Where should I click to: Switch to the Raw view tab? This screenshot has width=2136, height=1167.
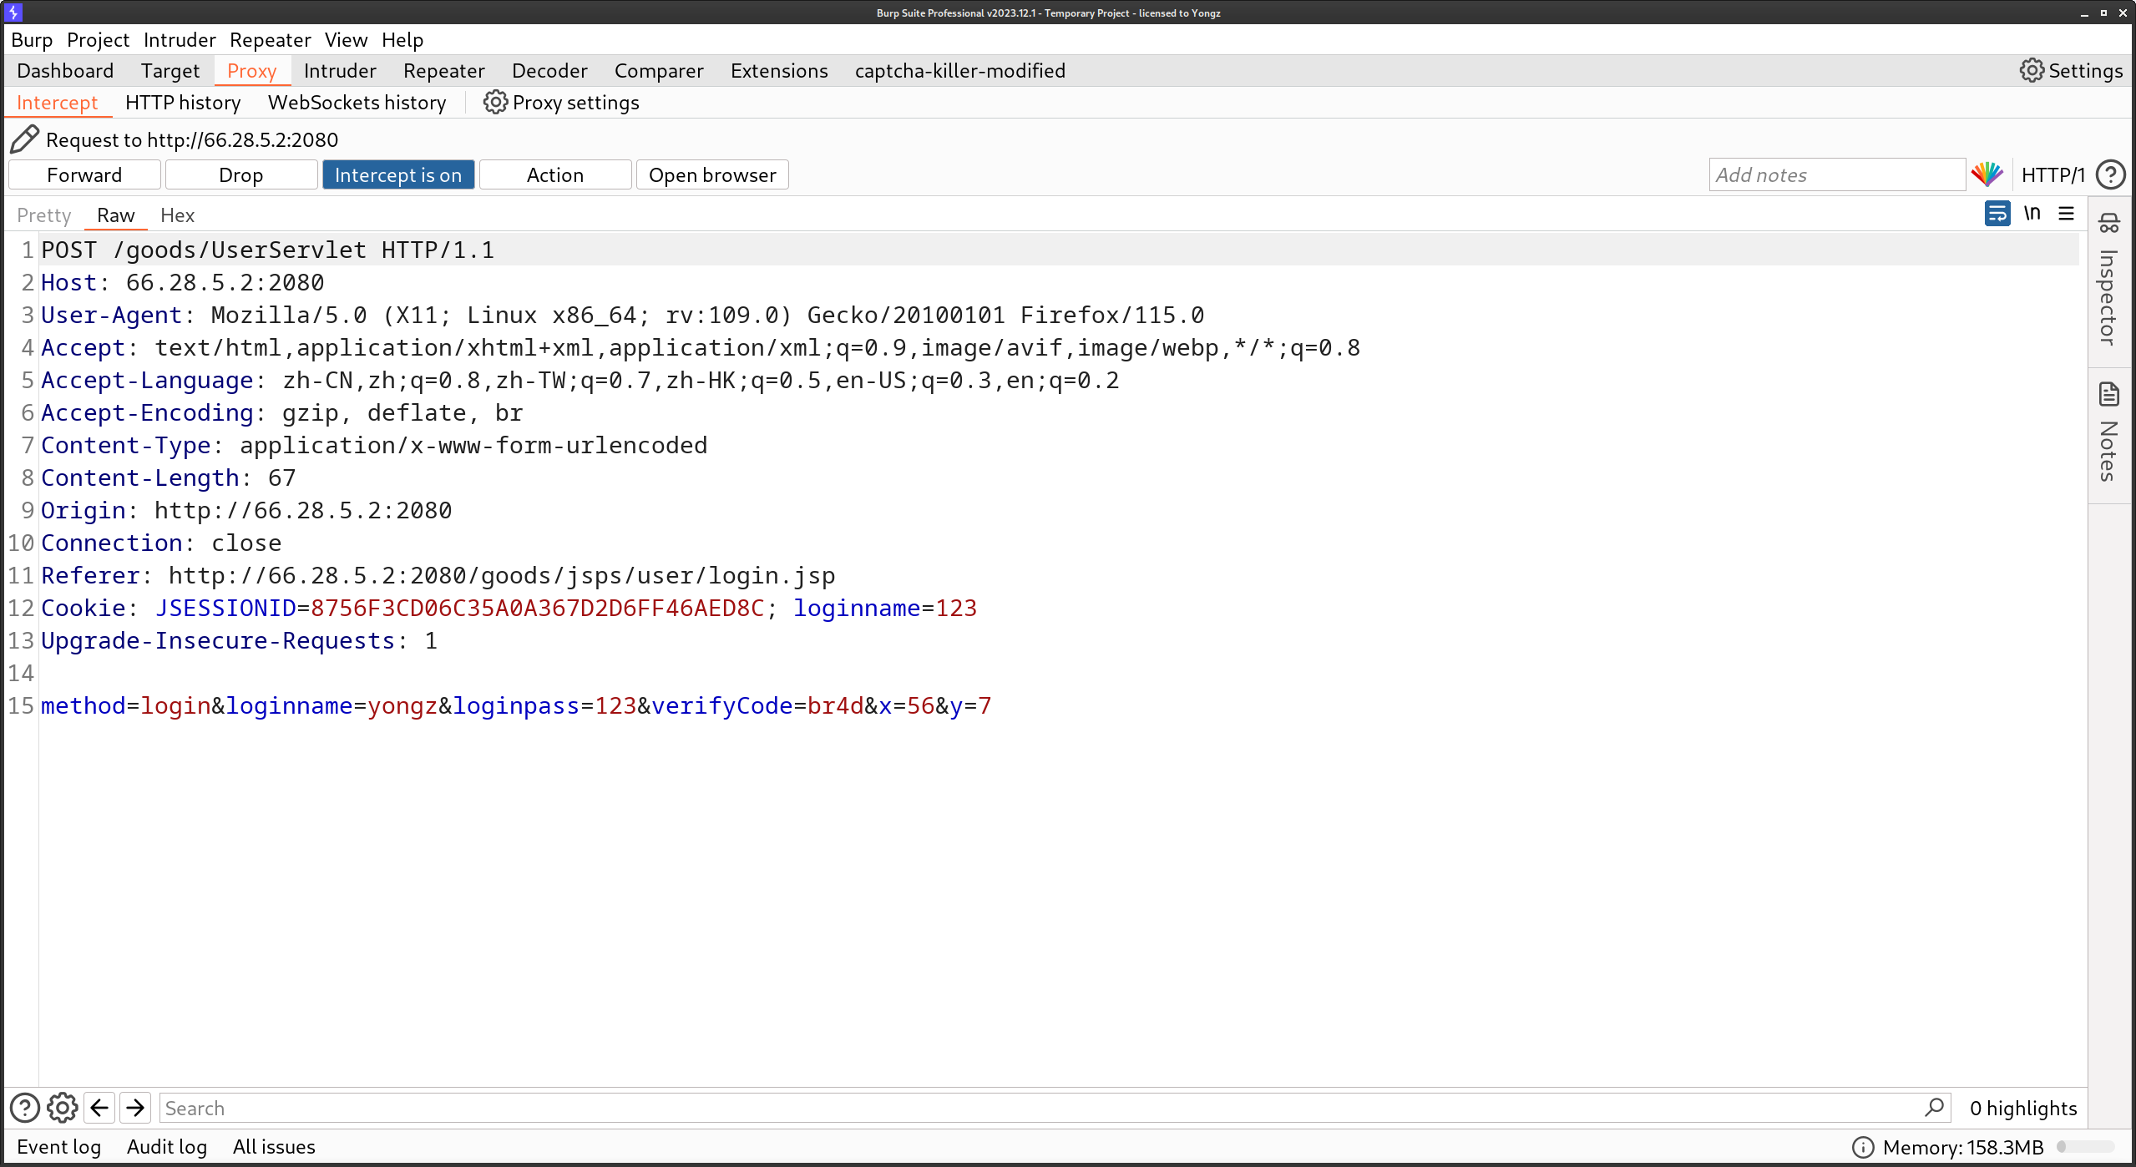tap(116, 215)
